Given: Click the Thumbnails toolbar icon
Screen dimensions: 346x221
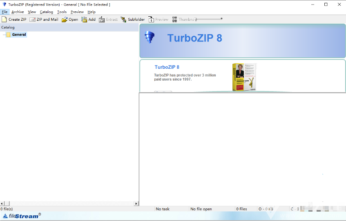Looking at the screenshot, I should pyautogui.click(x=174, y=20).
